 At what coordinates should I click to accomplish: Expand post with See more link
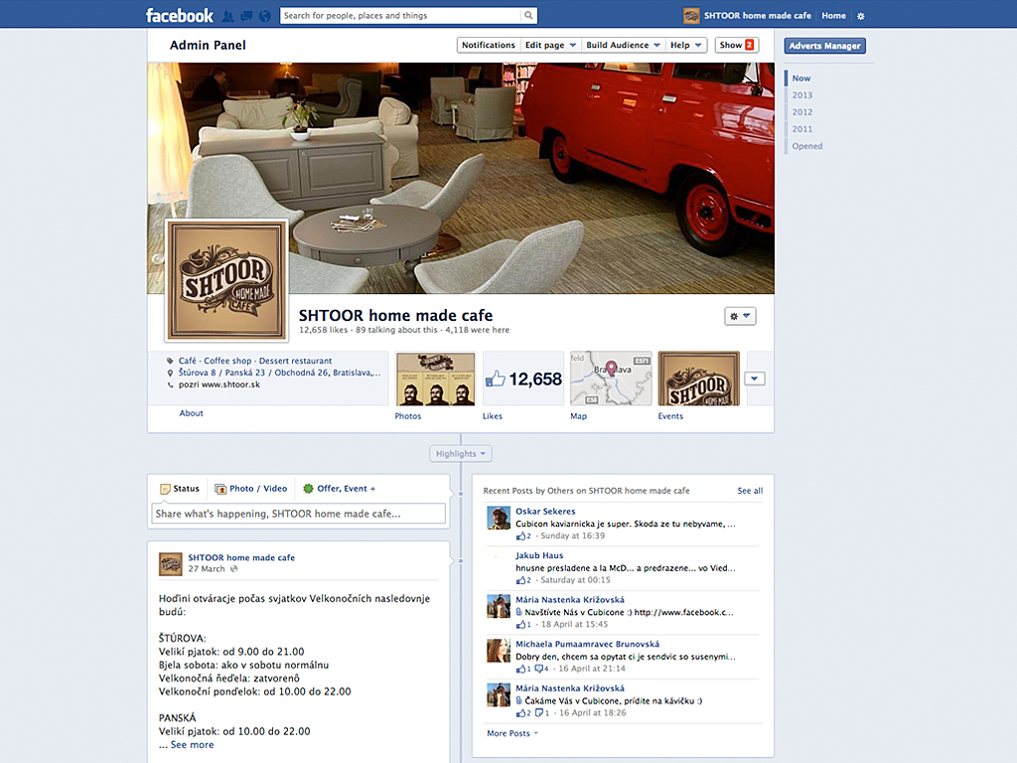point(192,745)
